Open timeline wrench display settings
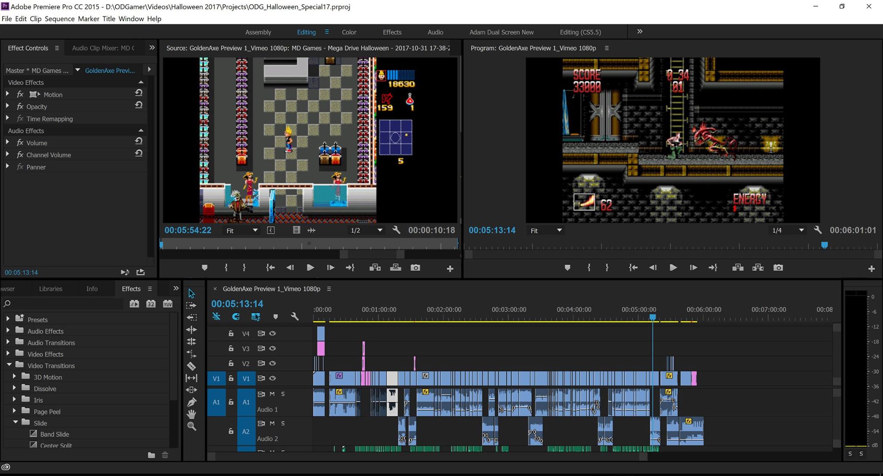The height and width of the screenshot is (476, 883). click(295, 317)
